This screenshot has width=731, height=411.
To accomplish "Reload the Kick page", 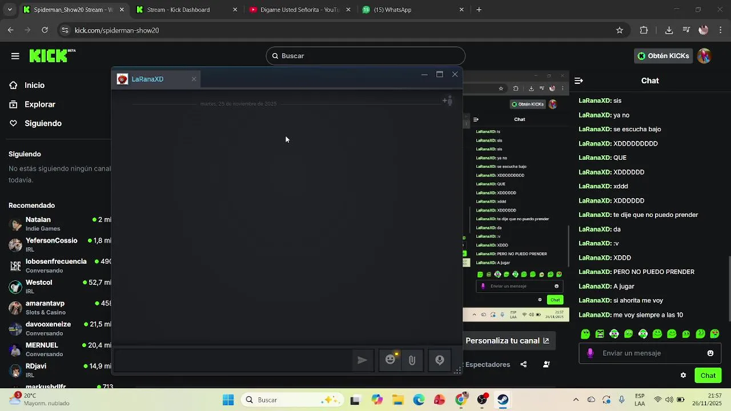I will pos(45,30).
